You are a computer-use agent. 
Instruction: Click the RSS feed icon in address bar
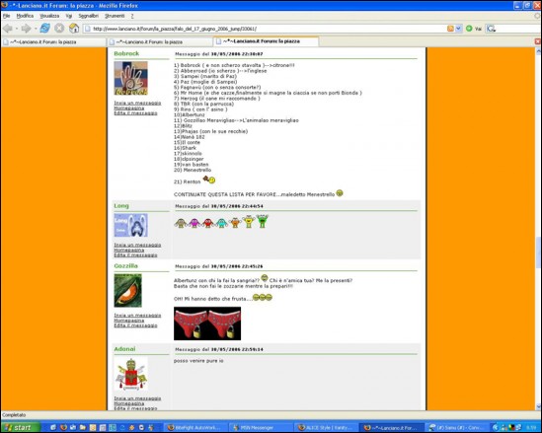pyautogui.click(x=450, y=29)
